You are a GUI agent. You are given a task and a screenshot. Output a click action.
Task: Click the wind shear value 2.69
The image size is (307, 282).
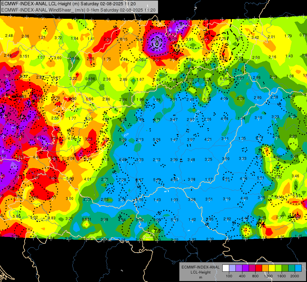124,79
